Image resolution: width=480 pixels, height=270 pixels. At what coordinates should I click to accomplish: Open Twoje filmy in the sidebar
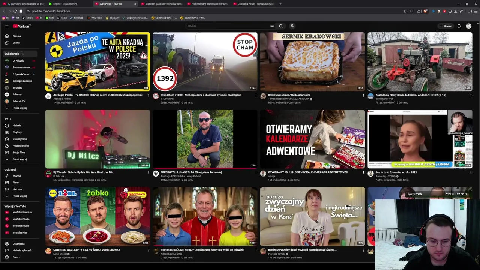point(19,153)
